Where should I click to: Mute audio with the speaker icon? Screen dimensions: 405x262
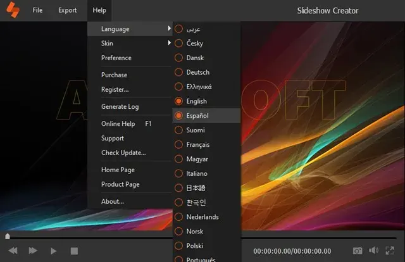tap(373, 250)
